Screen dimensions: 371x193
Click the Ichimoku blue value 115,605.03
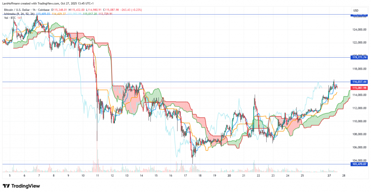tap(43, 14)
